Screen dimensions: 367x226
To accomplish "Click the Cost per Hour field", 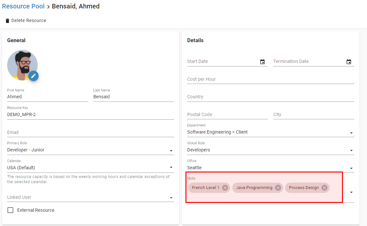I will click(271, 79).
